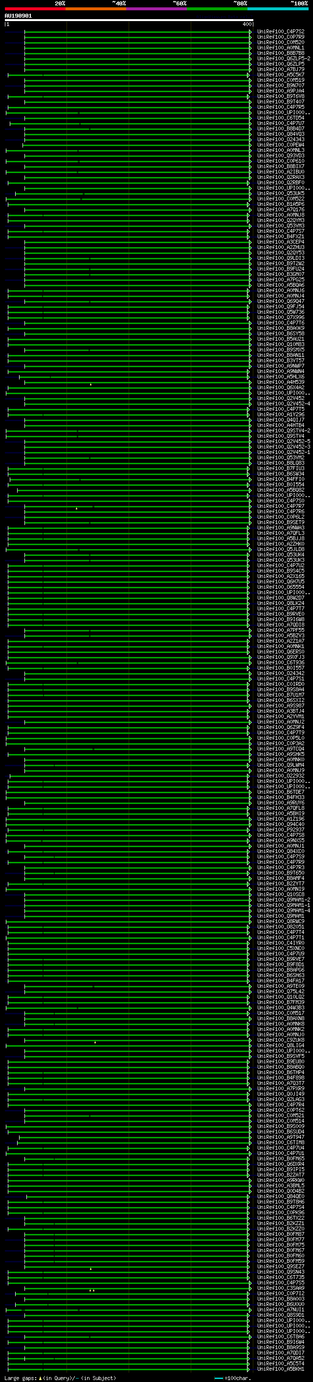Open the UniRef100_C3SAA9 entry

pos(281,1288)
